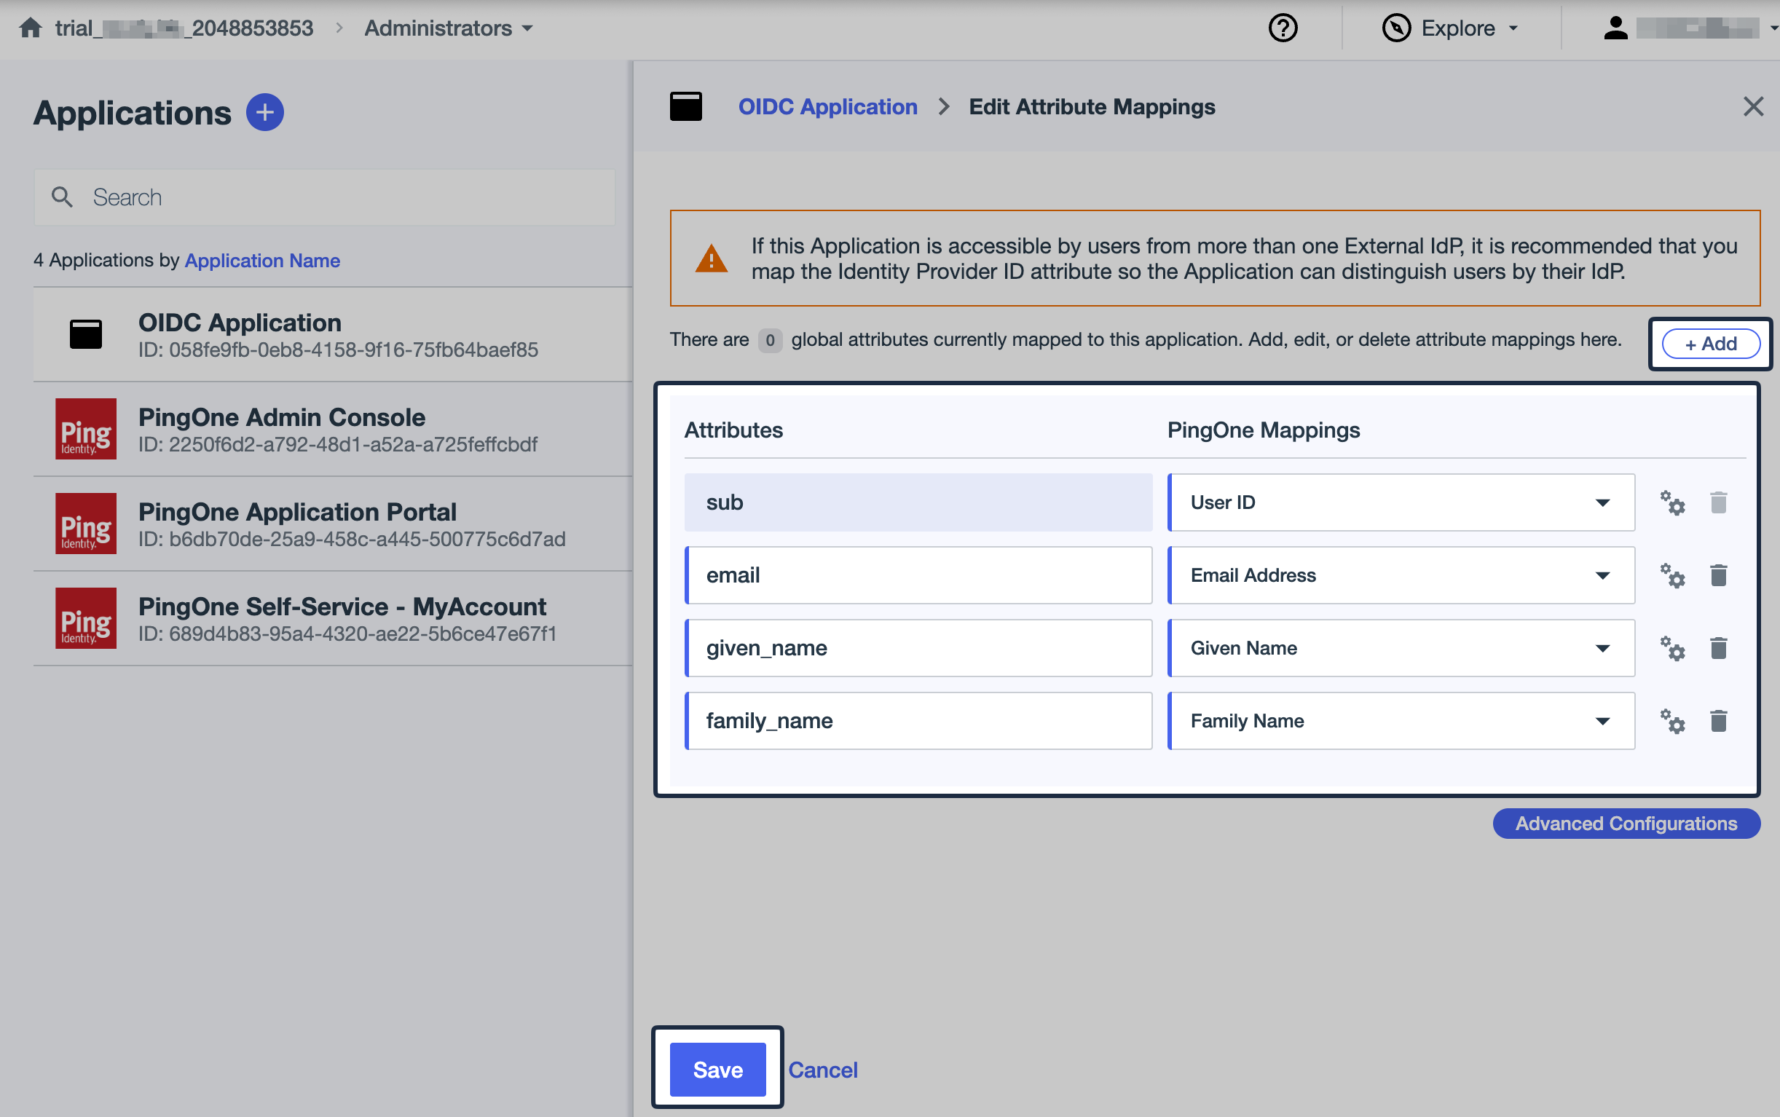The height and width of the screenshot is (1117, 1780).
Task: Open gear settings for the Family Name mapping
Action: tap(1674, 722)
